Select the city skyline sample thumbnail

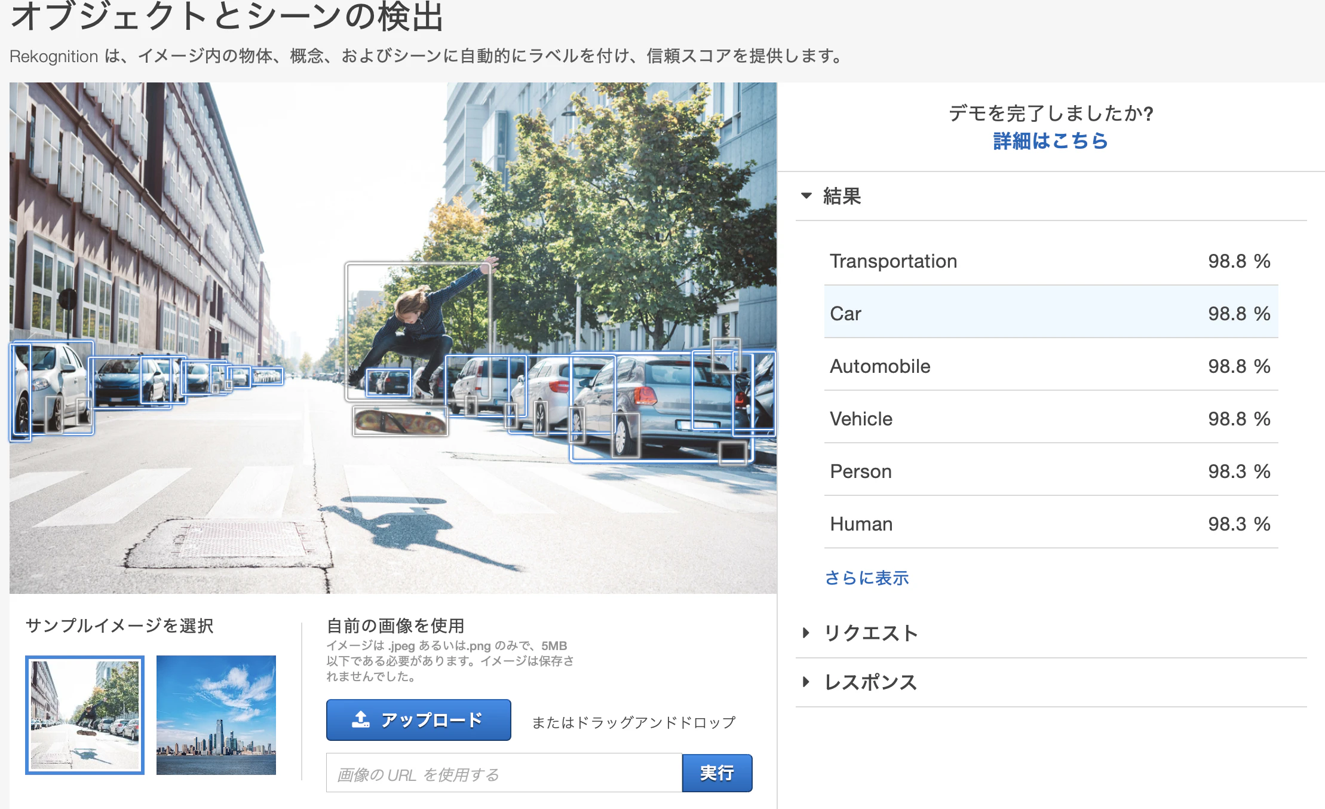[x=216, y=715]
